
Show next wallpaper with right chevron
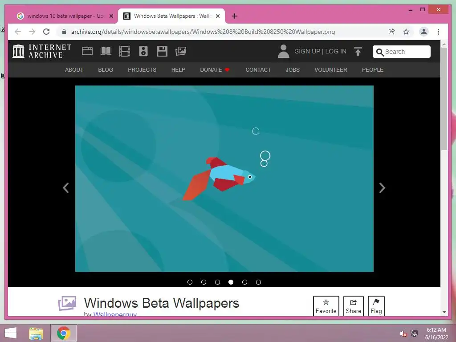[x=382, y=187]
